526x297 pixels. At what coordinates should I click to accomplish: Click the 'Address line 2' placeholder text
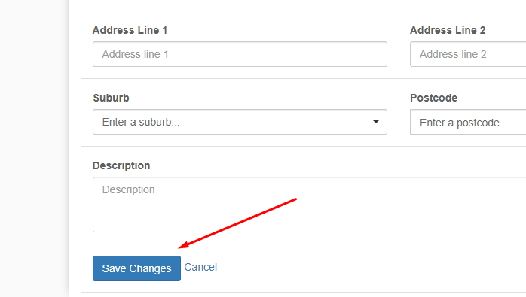tap(453, 54)
